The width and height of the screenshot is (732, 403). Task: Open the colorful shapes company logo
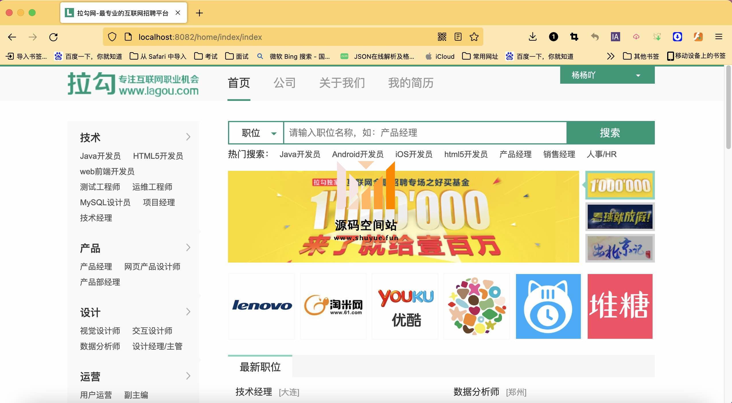(x=477, y=306)
